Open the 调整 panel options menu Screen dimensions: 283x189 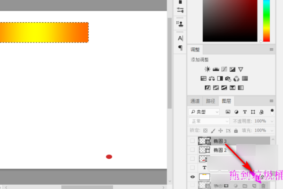click(x=271, y=50)
